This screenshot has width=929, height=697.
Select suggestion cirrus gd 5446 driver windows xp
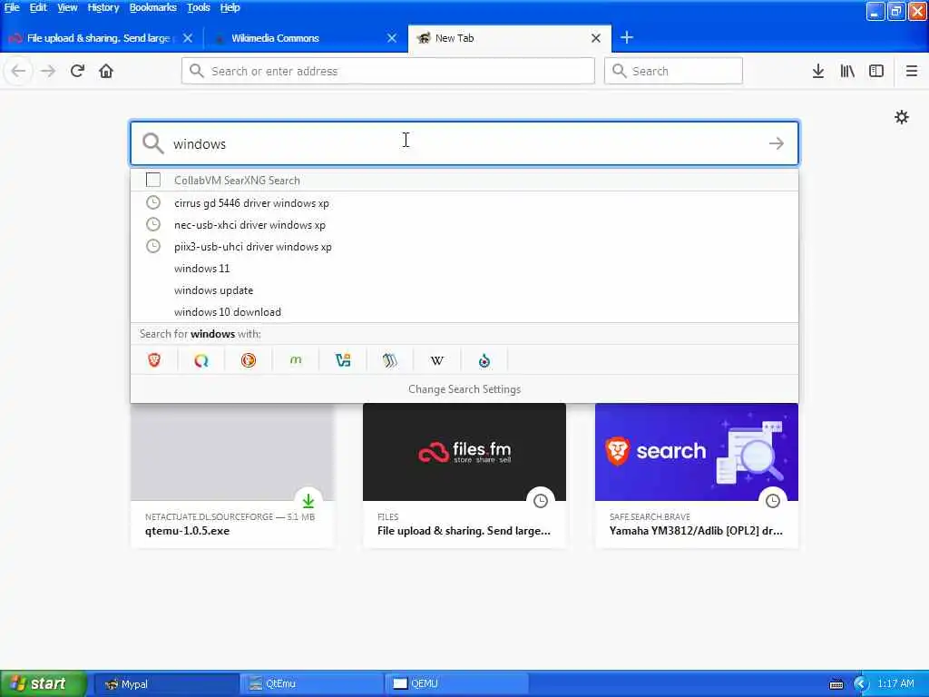464,202
